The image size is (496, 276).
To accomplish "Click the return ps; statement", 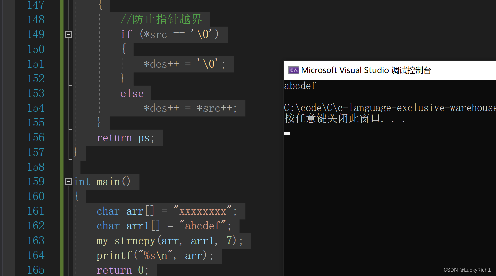I will coord(126,138).
